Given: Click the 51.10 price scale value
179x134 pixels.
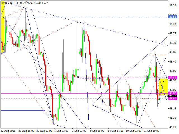Looking at the screenshot, I should (x=173, y=5).
